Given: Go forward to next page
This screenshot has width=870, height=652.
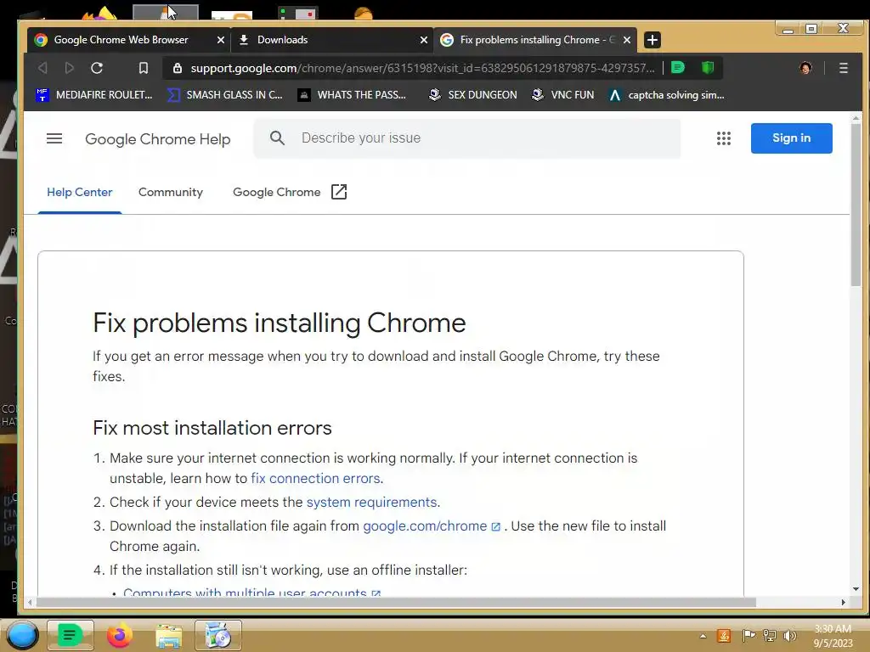Looking at the screenshot, I should (70, 68).
